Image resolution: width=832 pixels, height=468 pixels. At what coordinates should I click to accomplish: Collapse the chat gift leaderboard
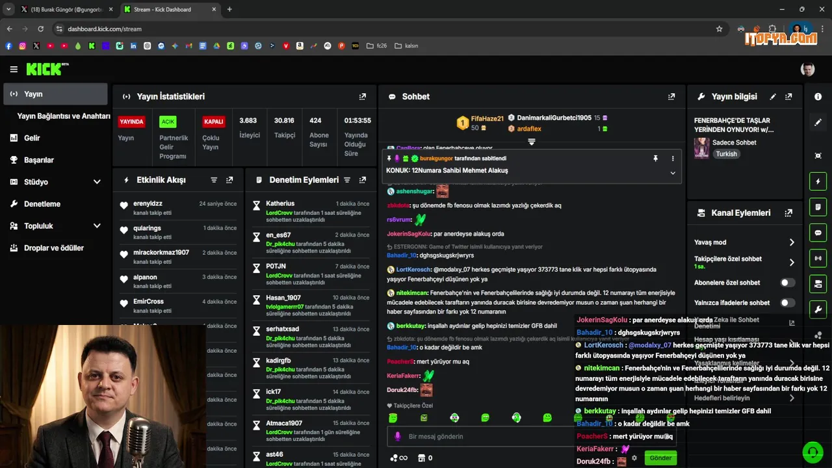[531, 142]
